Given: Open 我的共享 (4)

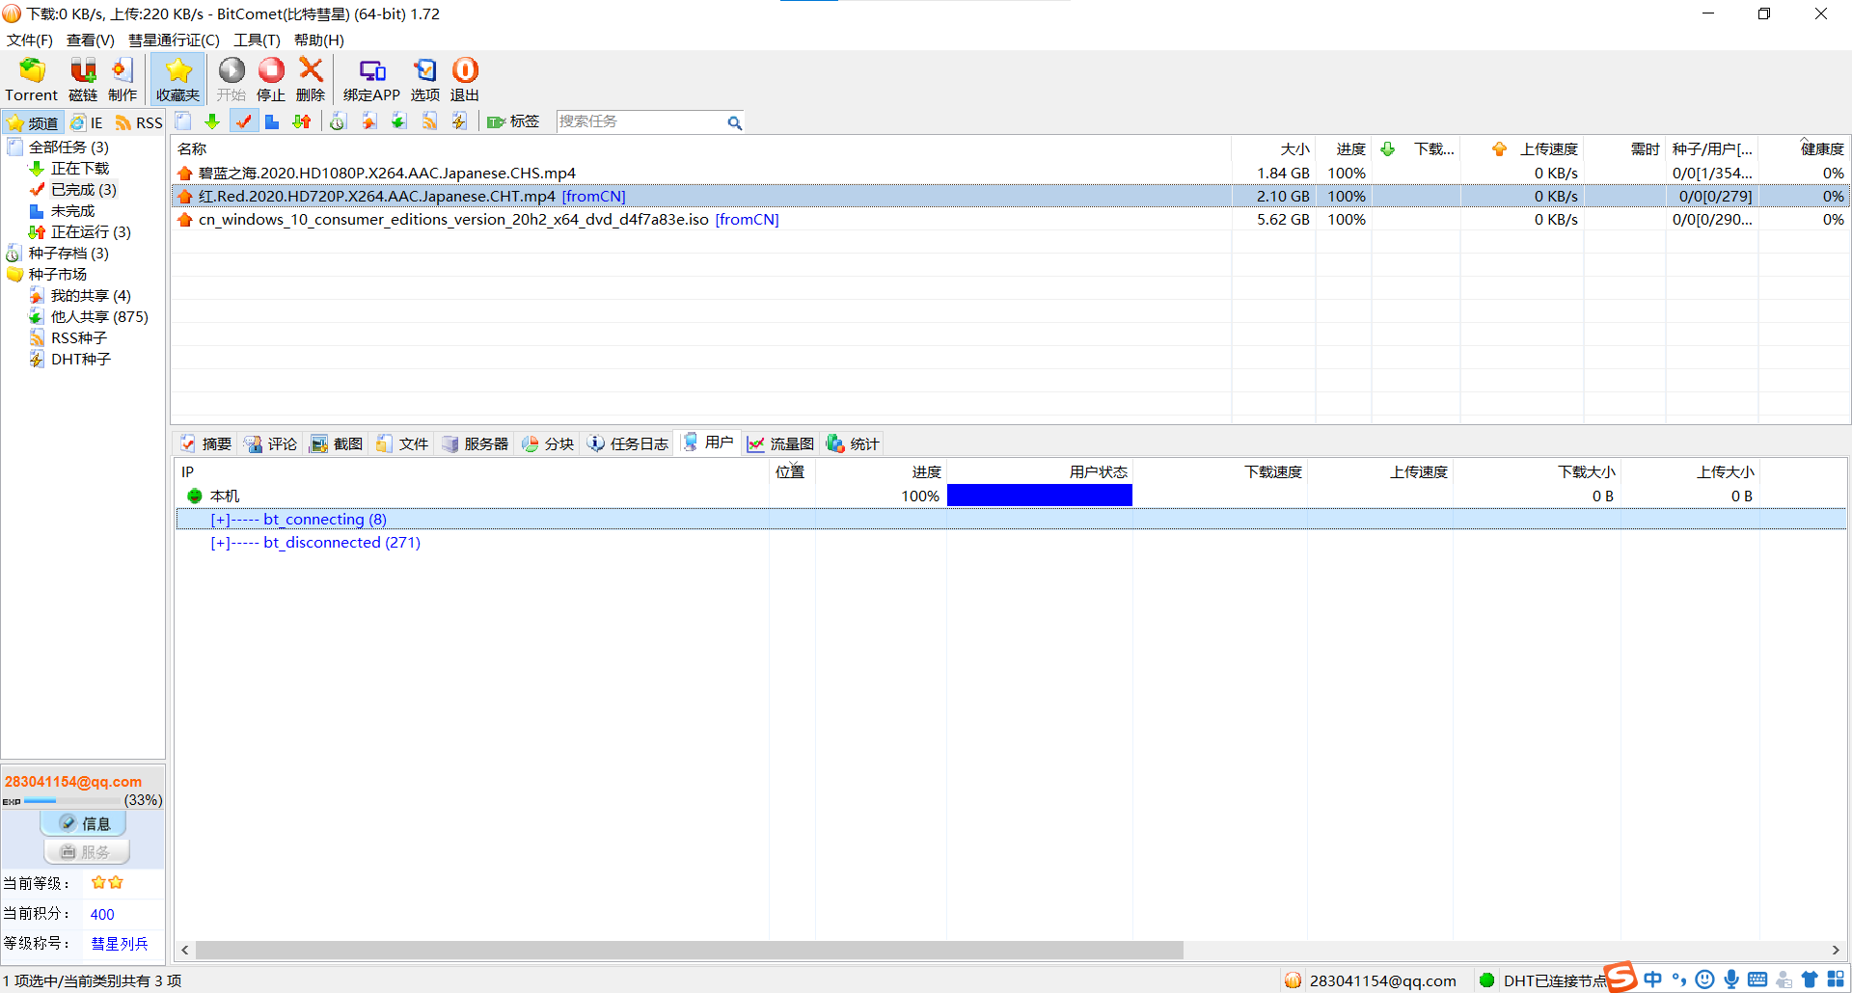Looking at the screenshot, I should point(91,296).
